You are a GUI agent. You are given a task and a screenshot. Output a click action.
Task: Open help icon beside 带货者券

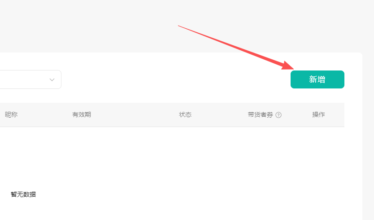coord(278,115)
